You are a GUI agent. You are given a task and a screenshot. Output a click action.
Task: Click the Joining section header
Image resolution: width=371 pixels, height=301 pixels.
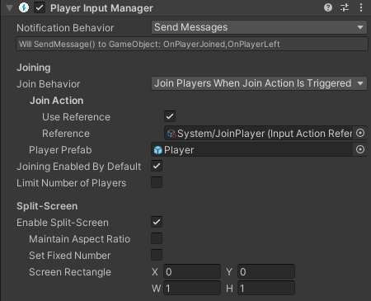tap(34, 68)
